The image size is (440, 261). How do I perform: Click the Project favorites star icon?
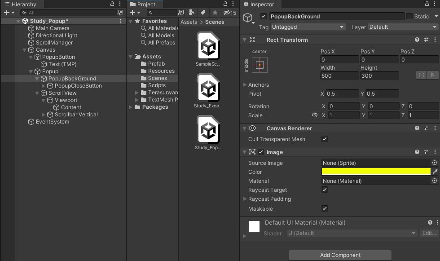coord(215,13)
